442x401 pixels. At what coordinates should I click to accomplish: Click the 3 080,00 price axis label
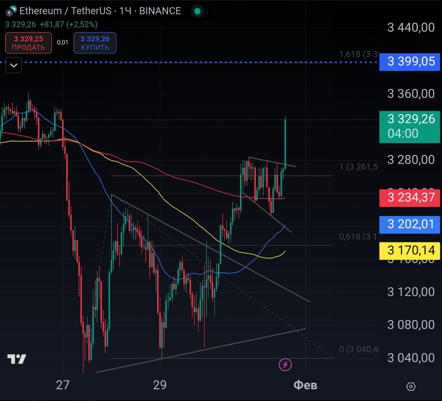(411, 325)
